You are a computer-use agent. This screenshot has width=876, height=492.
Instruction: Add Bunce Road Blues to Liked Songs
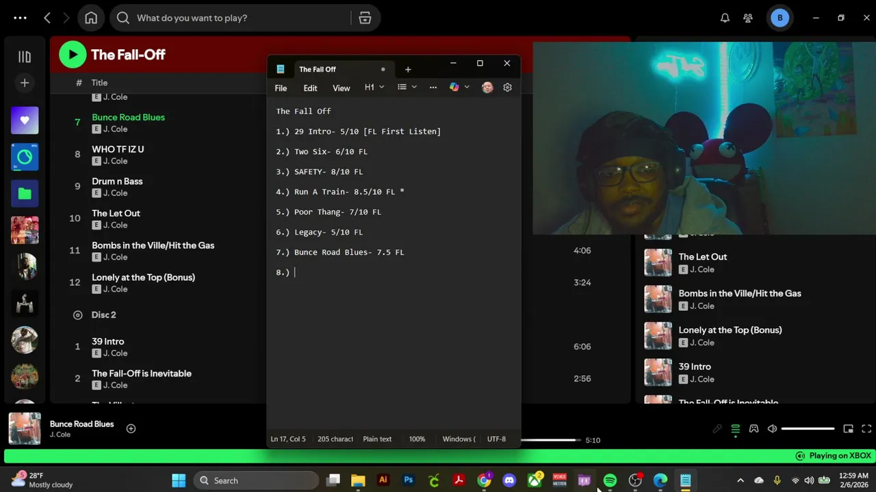point(131,428)
